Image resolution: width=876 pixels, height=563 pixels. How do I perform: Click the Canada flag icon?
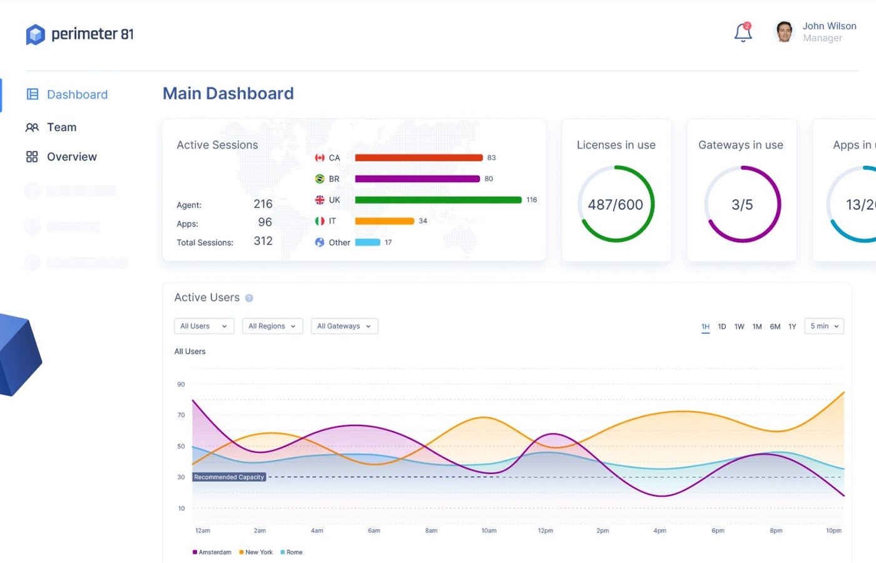click(320, 158)
